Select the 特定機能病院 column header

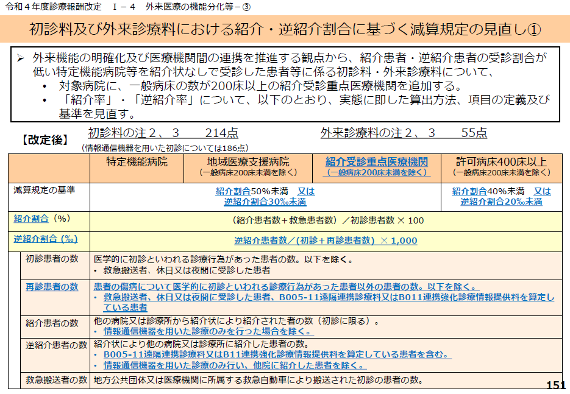137,162
